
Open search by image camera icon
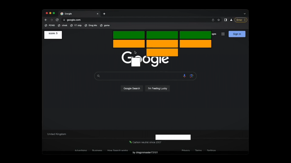191,76
